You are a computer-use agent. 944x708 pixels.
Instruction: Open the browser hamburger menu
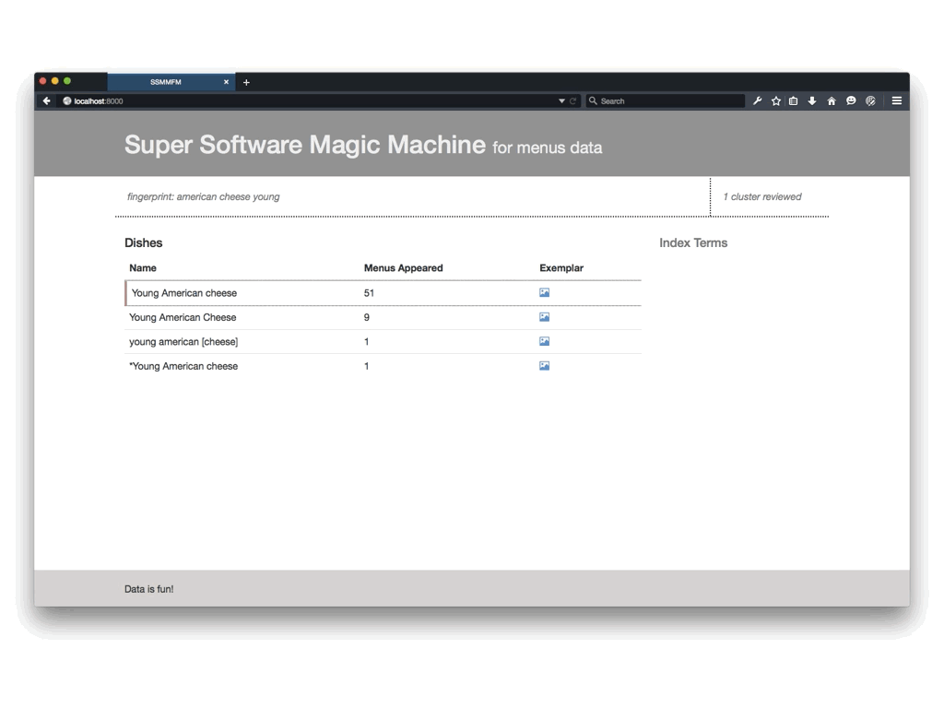pos(896,101)
